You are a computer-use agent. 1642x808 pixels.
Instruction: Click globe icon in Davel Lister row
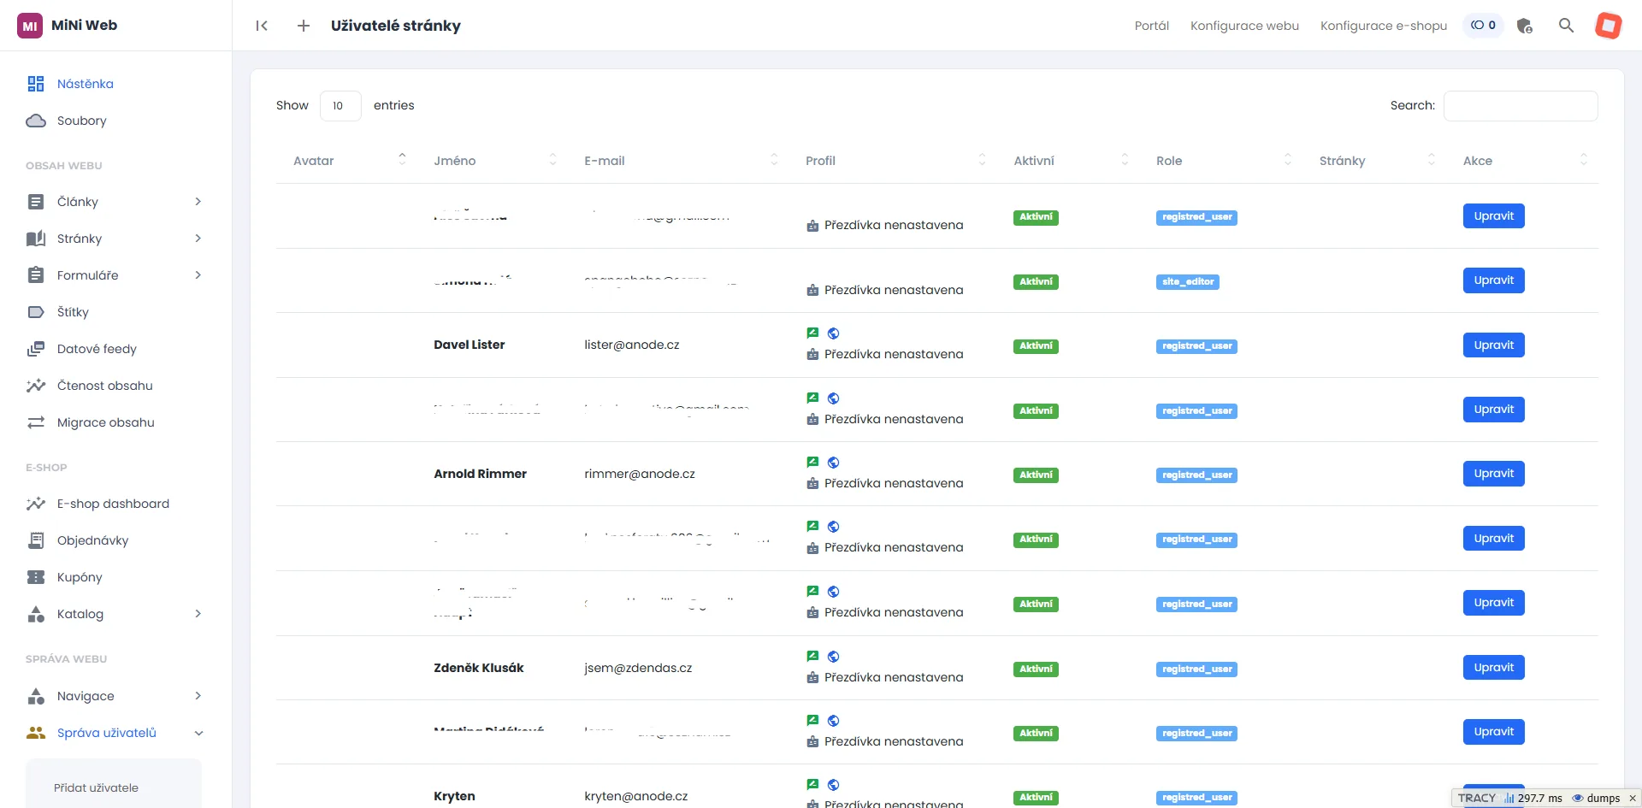[x=833, y=333]
